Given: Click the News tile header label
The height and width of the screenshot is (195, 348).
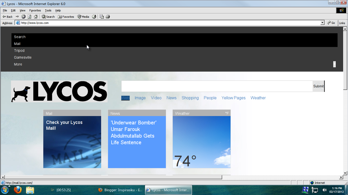Looking at the screenshot, I should pyautogui.click(x=115, y=113).
